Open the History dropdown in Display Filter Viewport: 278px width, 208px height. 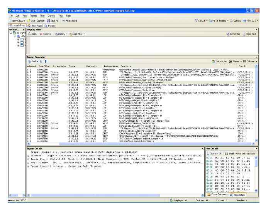61,34
